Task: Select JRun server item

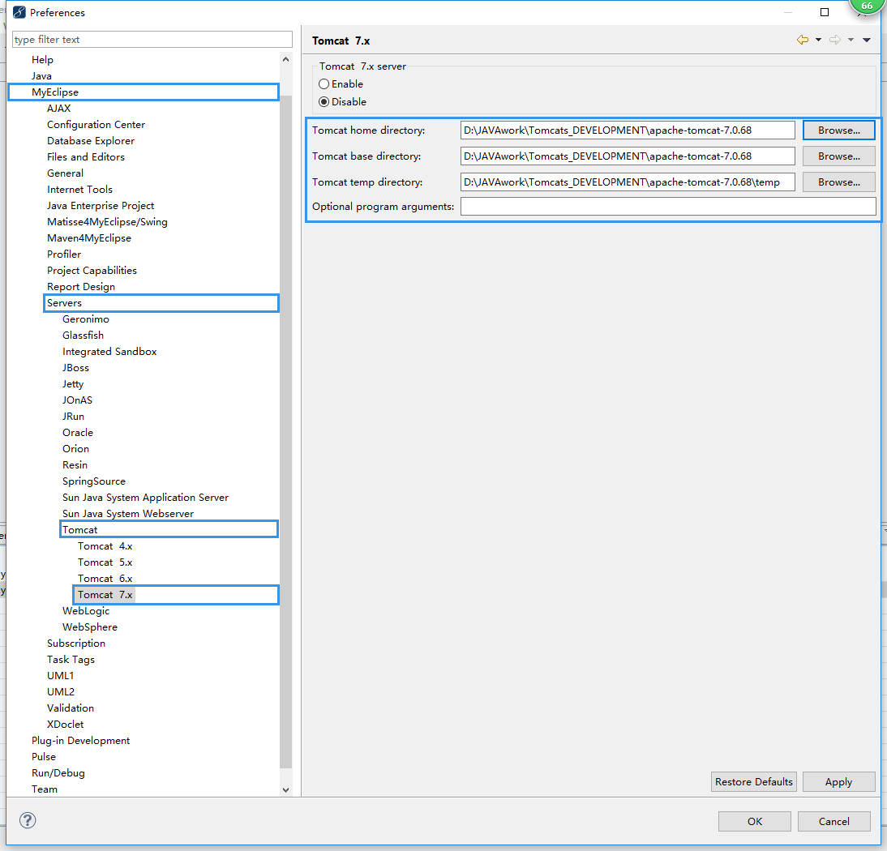Action: [x=73, y=416]
